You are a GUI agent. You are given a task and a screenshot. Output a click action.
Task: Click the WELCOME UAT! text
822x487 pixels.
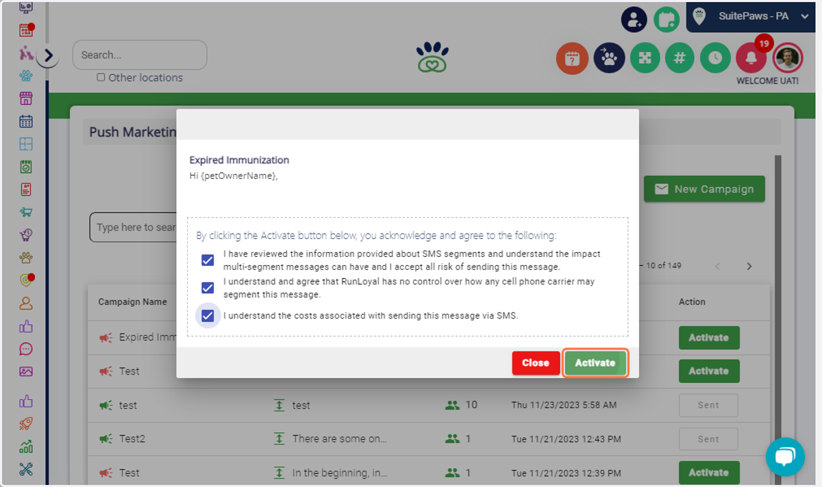[767, 81]
